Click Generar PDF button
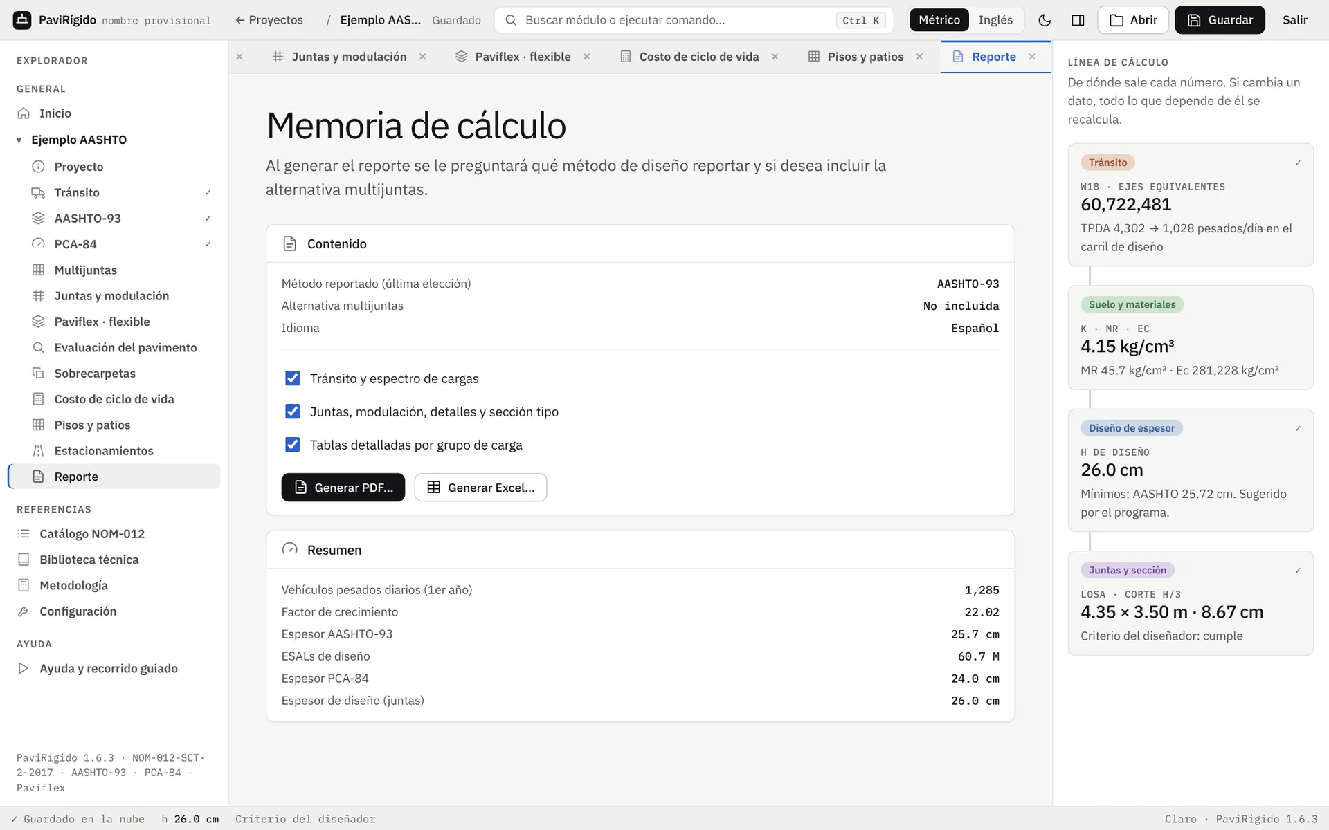 click(343, 488)
